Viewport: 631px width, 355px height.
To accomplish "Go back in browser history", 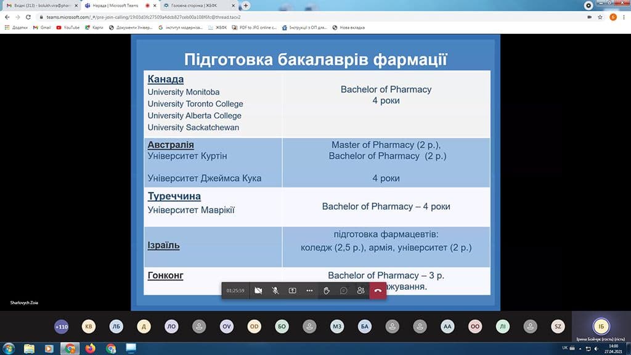I will pyautogui.click(x=7, y=17).
